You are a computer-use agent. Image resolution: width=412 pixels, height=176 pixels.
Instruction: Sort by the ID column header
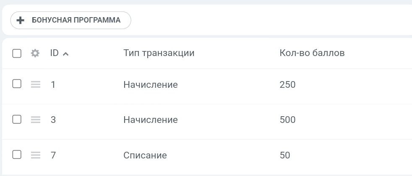54,53
